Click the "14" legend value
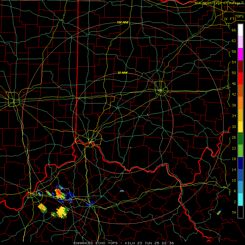This screenshot has height=245, width=245. (234, 170)
